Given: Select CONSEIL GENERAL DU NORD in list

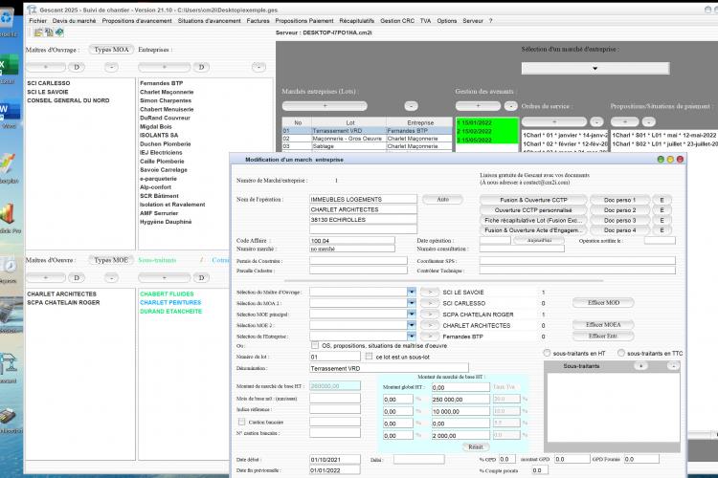Looking at the screenshot, I should (x=68, y=100).
